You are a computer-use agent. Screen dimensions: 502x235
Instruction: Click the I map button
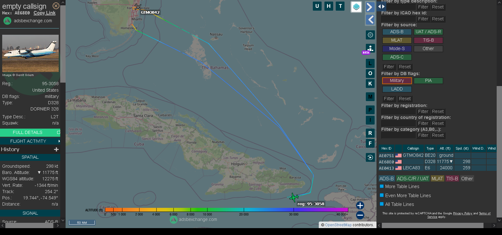370,120
